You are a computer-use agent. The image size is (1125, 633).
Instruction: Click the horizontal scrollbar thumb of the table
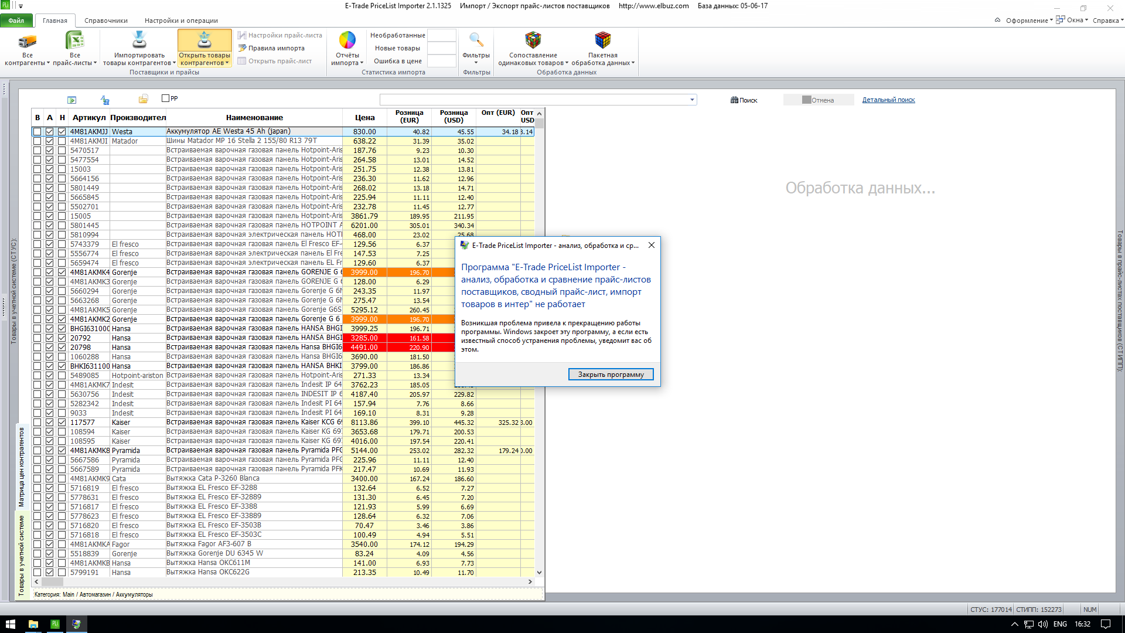52,582
